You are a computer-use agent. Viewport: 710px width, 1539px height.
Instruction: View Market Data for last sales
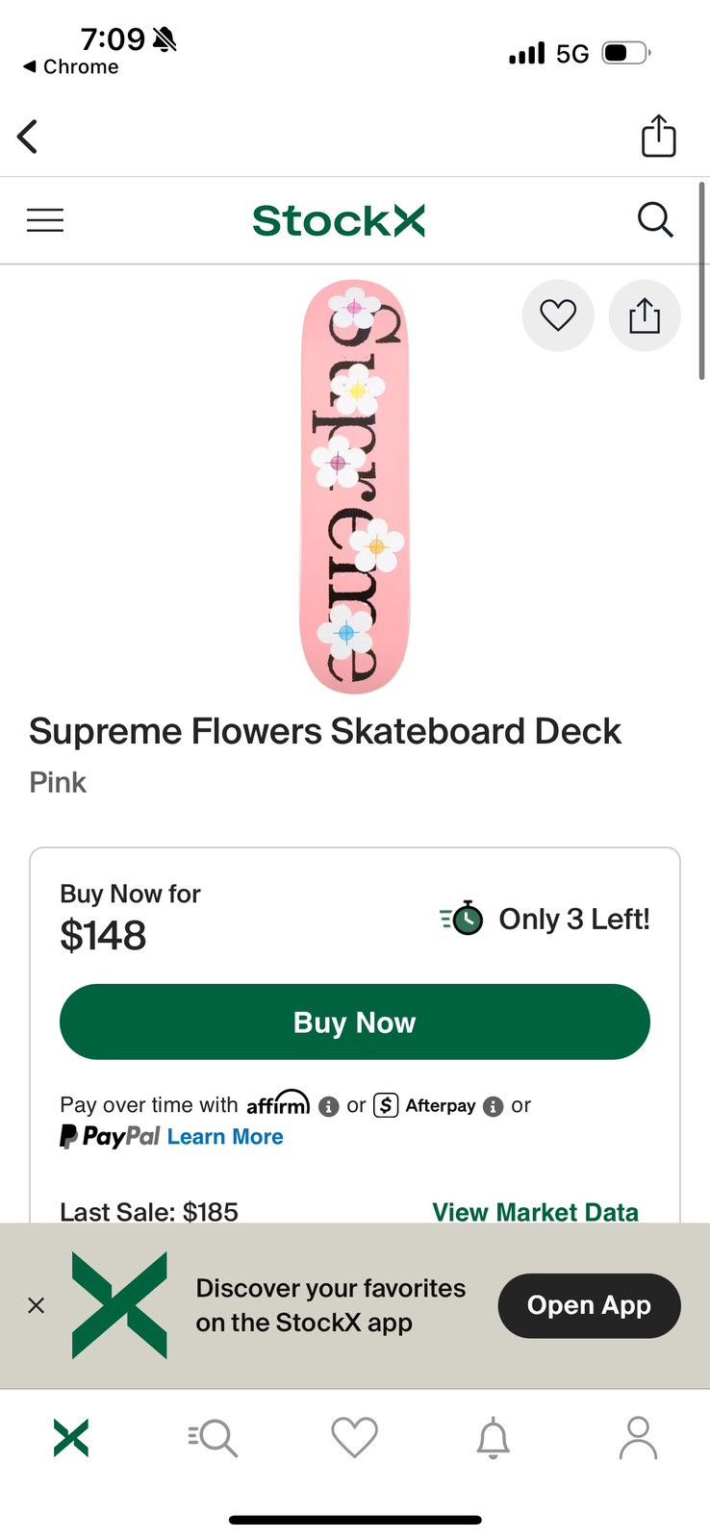click(x=536, y=1212)
